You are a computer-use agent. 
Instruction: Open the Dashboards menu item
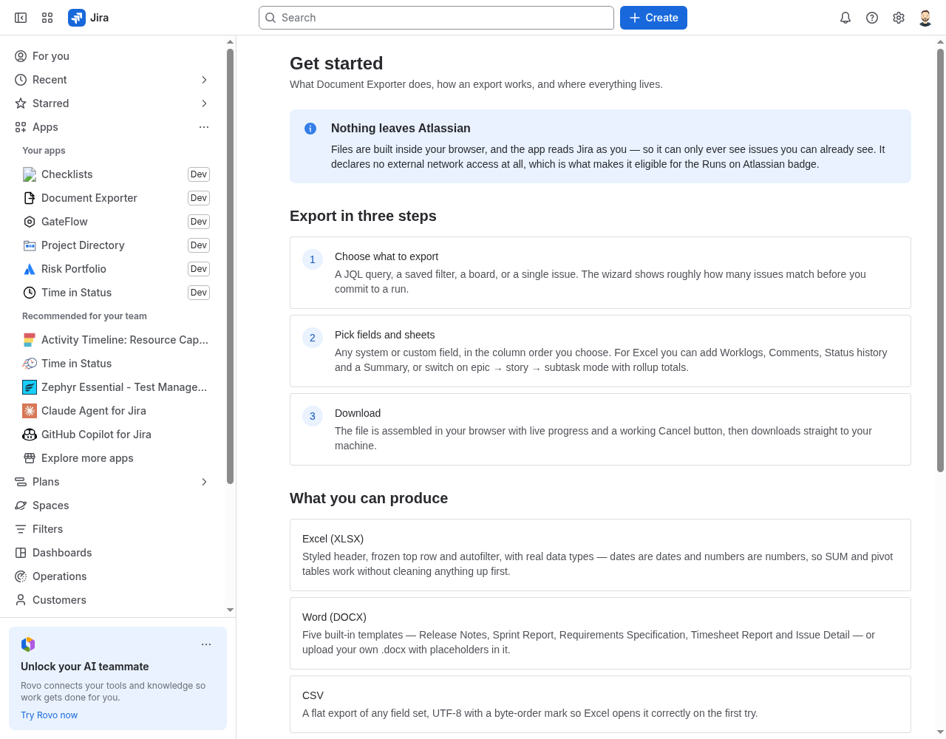[112, 553]
